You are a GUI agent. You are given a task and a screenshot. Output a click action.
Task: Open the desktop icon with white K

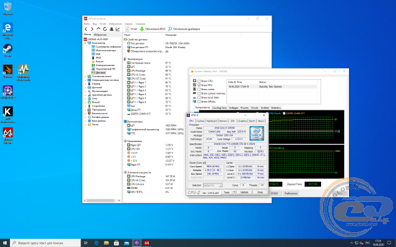(7, 115)
